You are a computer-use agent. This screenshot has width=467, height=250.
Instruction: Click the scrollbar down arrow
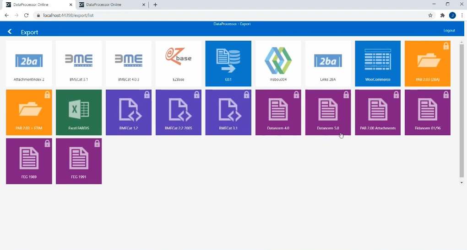coord(462,182)
